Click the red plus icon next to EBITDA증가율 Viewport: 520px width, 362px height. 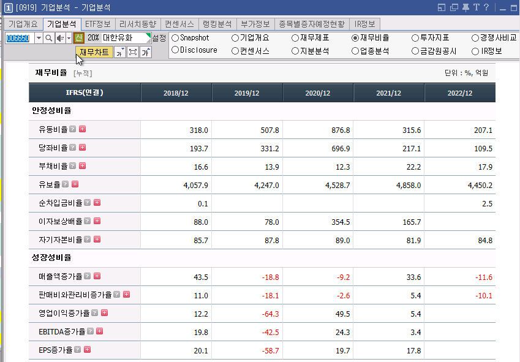(x=99, y=331)
